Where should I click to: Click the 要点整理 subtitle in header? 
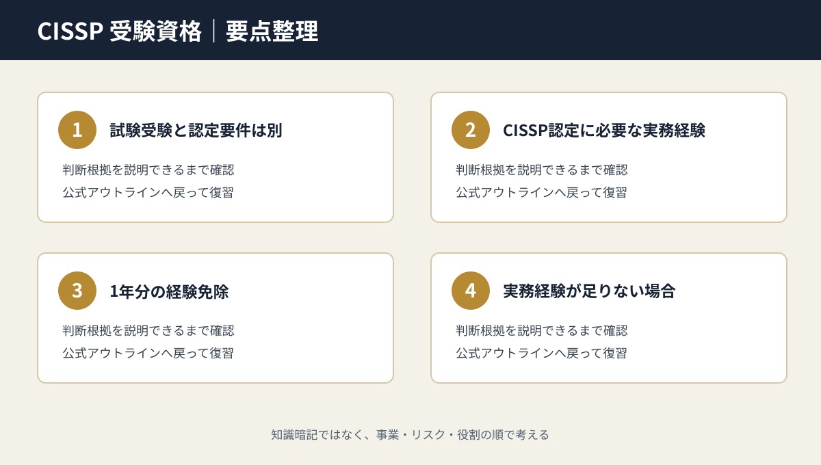click(x=272, y=31)
